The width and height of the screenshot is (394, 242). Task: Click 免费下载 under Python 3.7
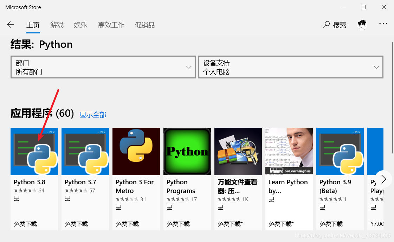point(76,224)
